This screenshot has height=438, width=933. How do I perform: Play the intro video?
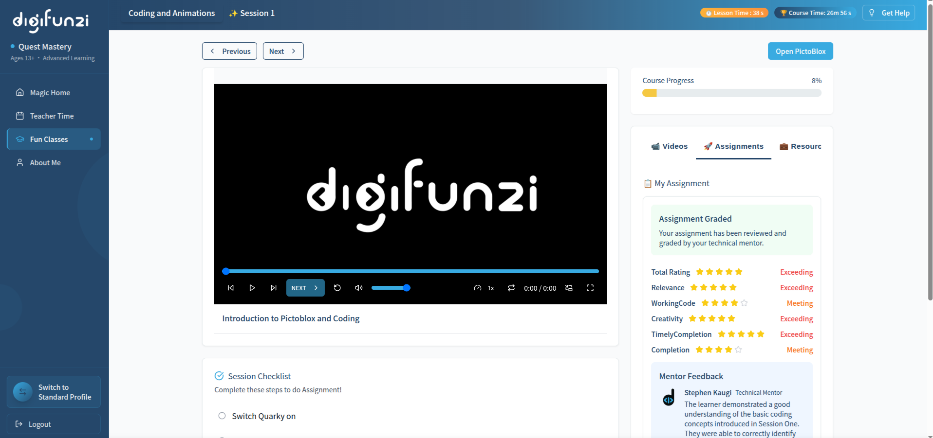coord(252,288)
